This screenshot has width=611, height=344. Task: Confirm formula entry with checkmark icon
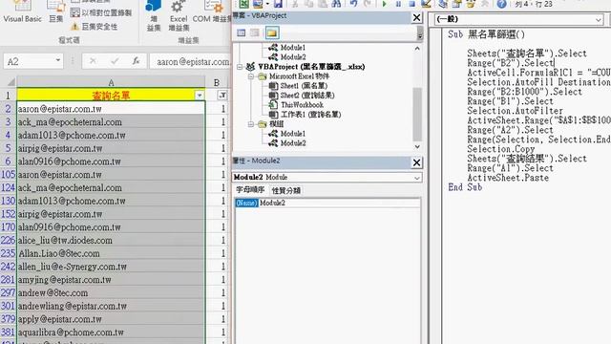[115, 61]
